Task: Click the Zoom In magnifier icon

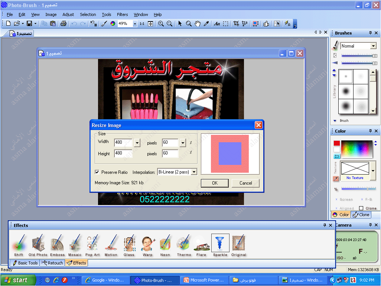Action: point(161,24)
